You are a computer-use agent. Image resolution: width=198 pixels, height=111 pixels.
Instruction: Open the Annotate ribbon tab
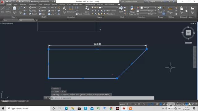(x=23, y=4)
